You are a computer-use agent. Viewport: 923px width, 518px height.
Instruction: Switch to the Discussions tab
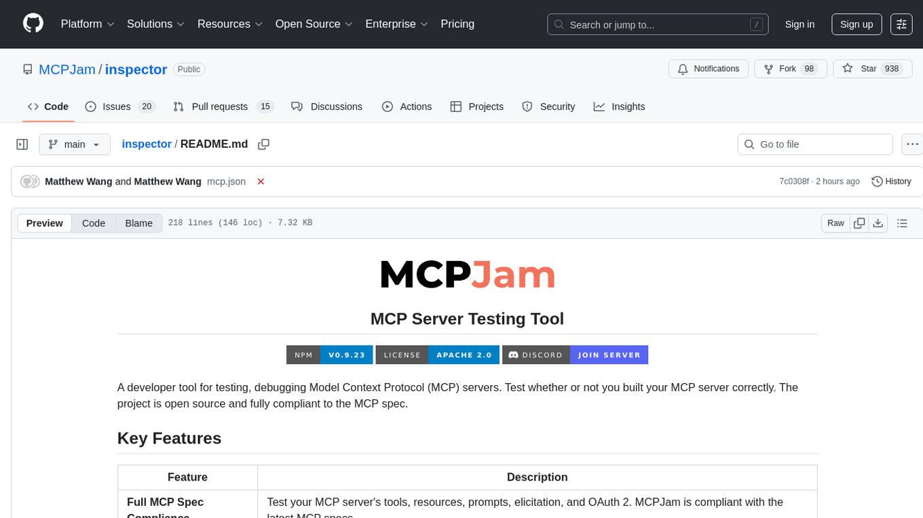click(326, 106)
